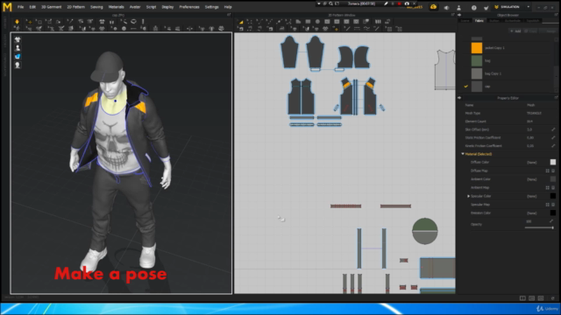The image size is (561, 315).
Task: Open the Materials menu
Action: [x=116, y=7]
